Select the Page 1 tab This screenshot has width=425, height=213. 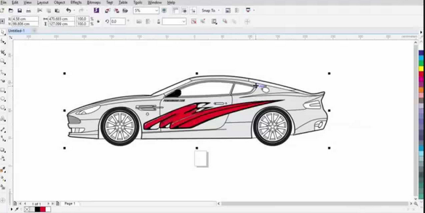coord(69,204)
